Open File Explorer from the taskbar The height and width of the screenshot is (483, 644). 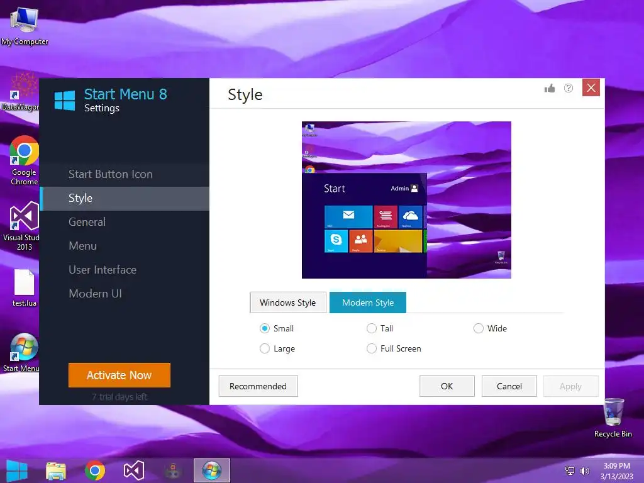point(56,470)
